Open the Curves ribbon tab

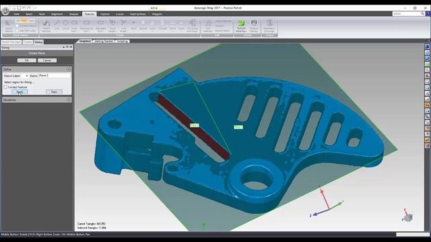120,14
